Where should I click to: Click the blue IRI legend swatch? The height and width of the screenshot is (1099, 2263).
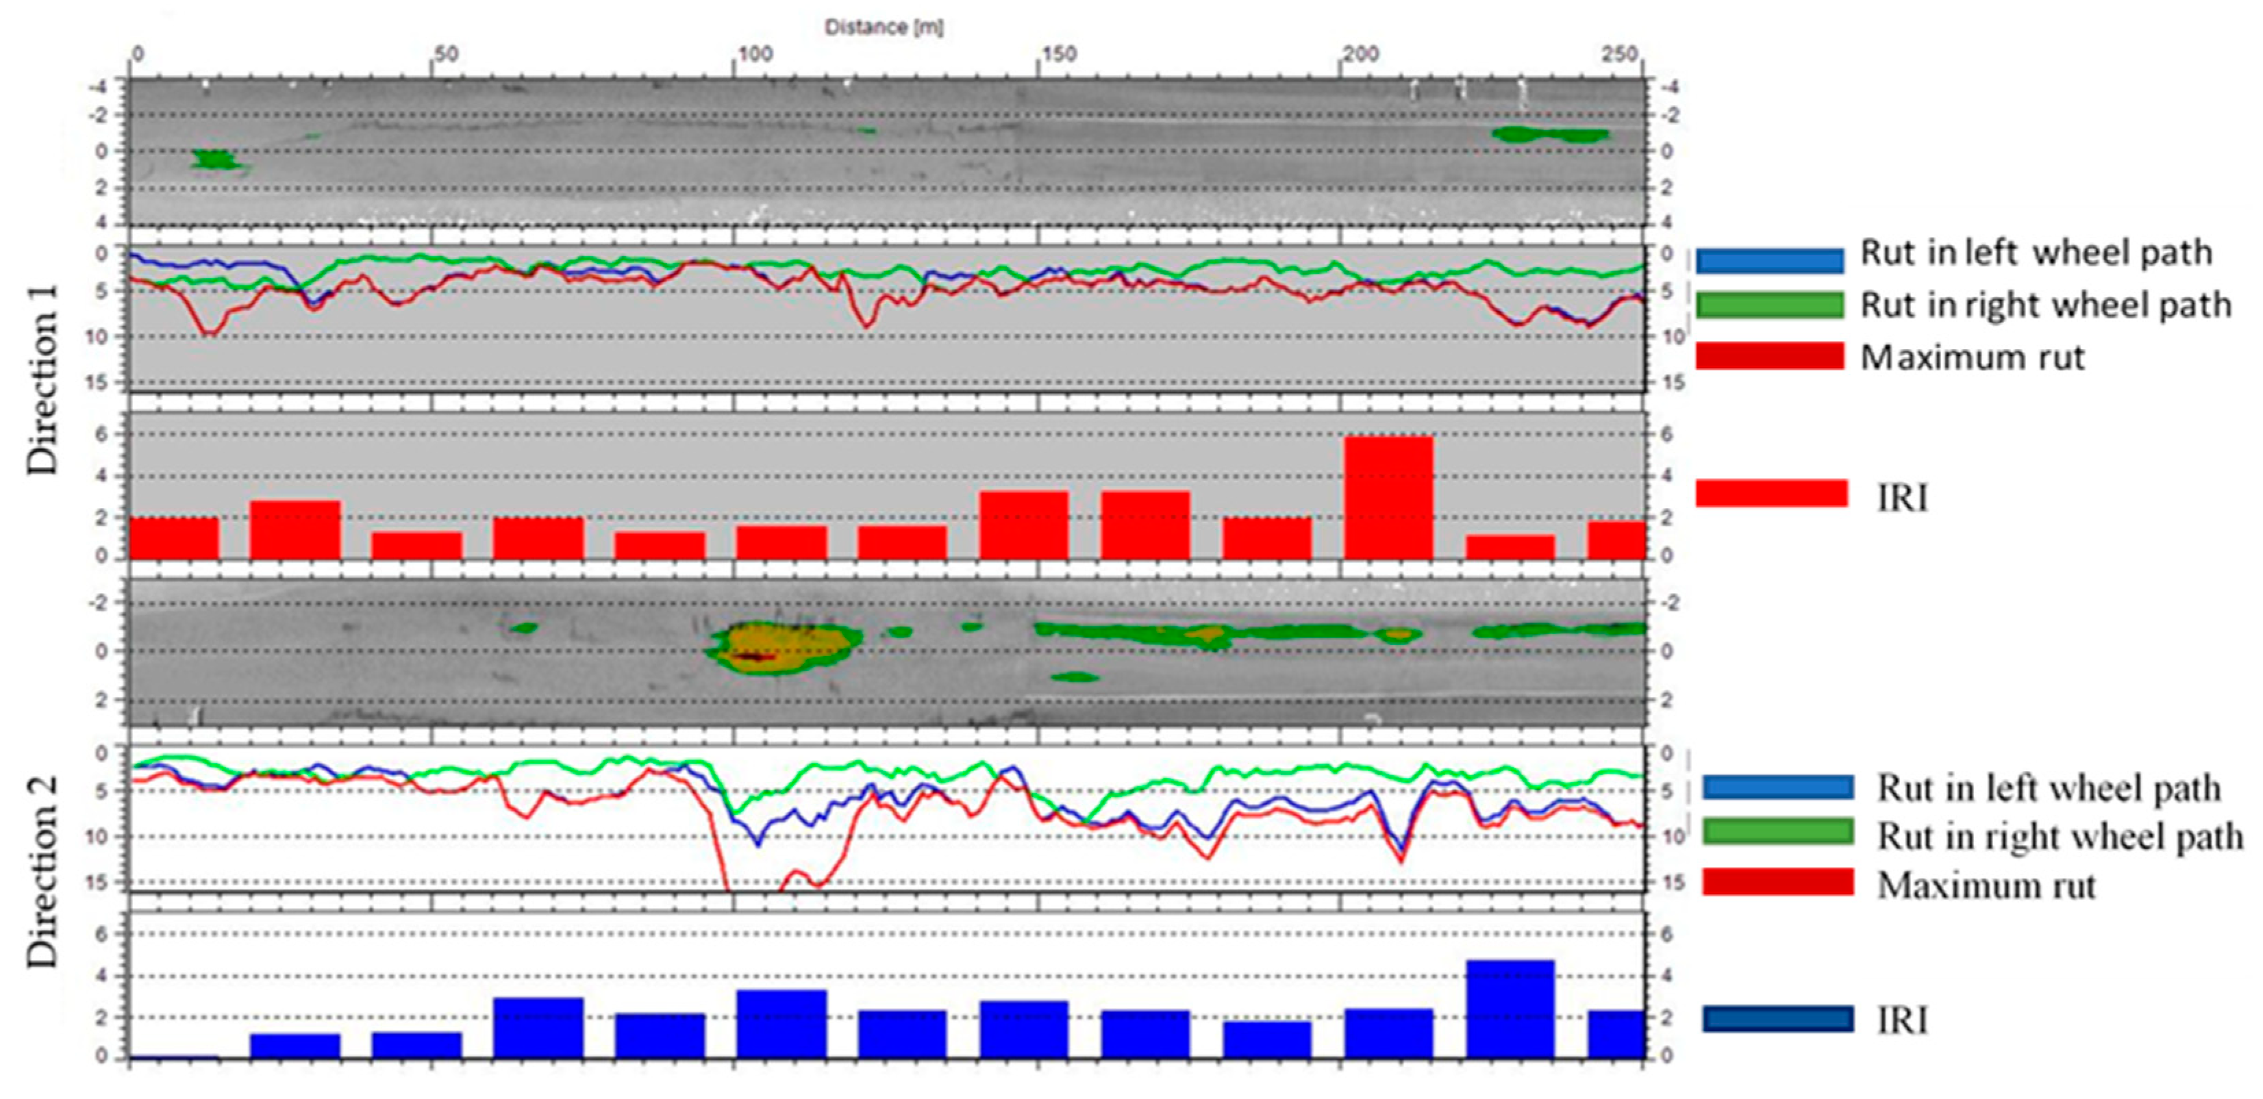[1777, 1019]
